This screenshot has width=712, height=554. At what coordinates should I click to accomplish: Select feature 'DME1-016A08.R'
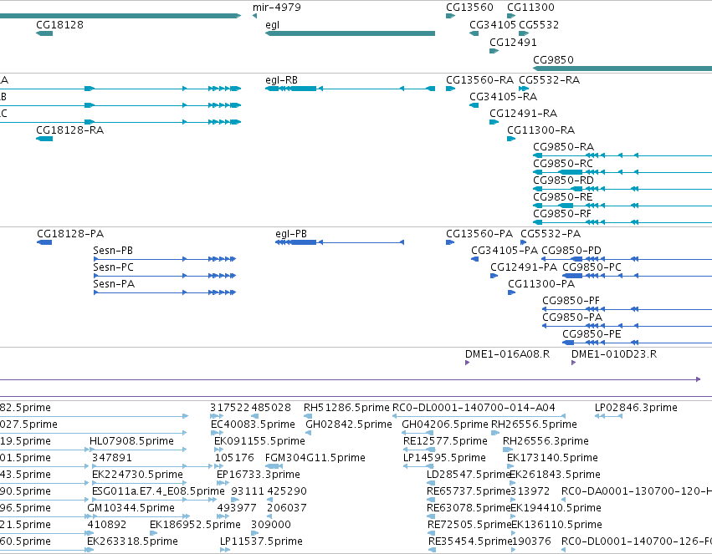tap(508, 355)
